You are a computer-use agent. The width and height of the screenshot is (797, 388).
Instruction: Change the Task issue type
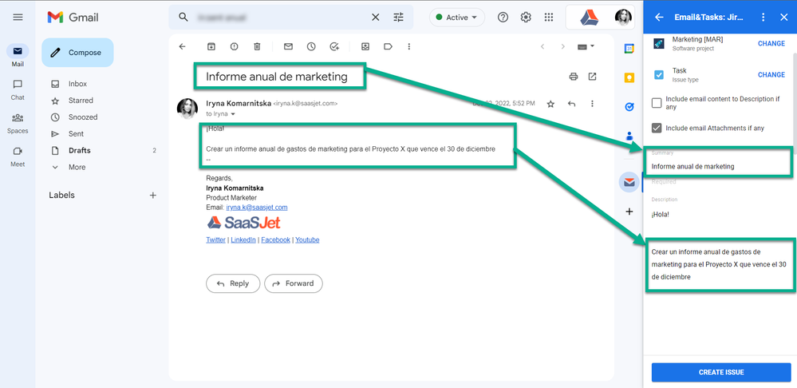tap(771, 75)
